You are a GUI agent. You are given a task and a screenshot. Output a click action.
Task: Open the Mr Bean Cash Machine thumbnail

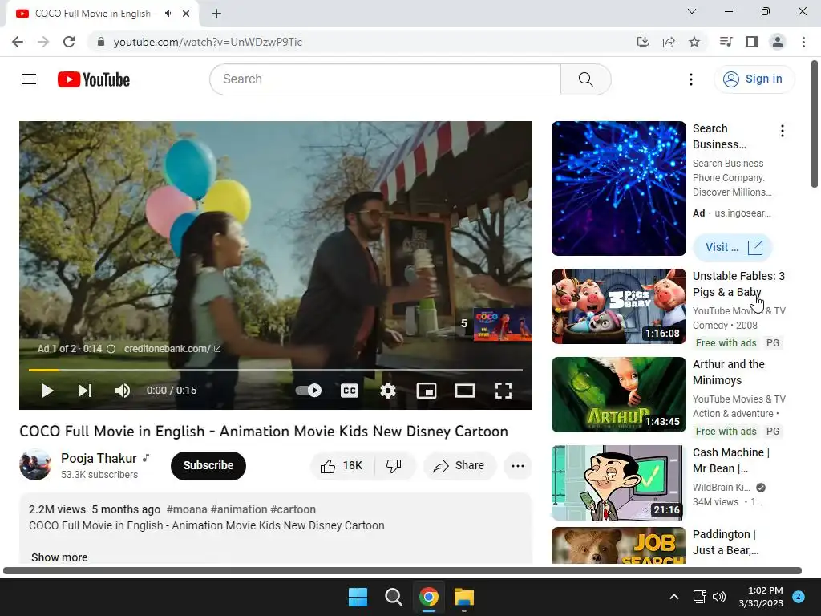619,482
